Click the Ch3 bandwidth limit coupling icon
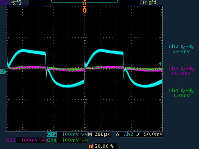The height and width of the screenshot is (149, 199). [x=43, y=140]
